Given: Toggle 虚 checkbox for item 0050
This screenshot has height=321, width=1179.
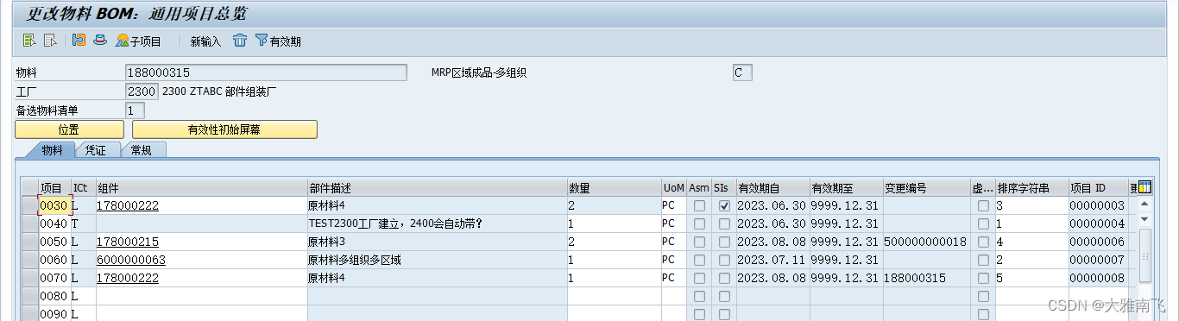Looking at the screenshot, I should click(983, 242).
